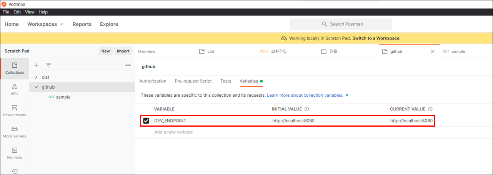Open the Help menu
Viewport: 493px width, 175px height.
[x=43, y=12]
